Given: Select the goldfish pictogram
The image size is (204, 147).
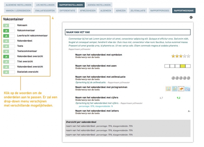Looking at the screenshot, I should [x=181, y=89].
